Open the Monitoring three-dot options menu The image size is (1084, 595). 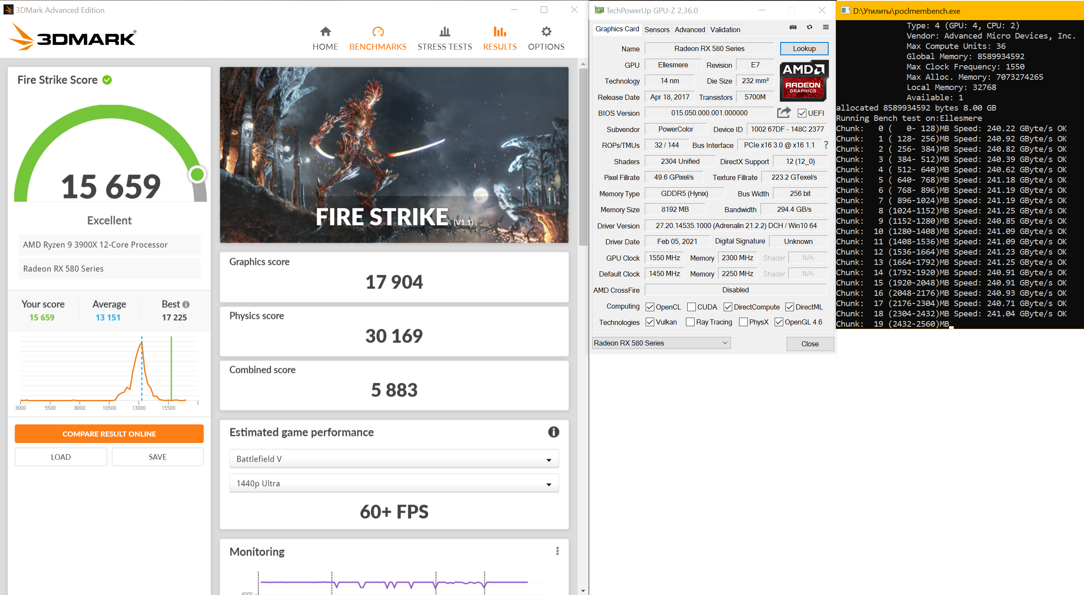coord(557,551)
